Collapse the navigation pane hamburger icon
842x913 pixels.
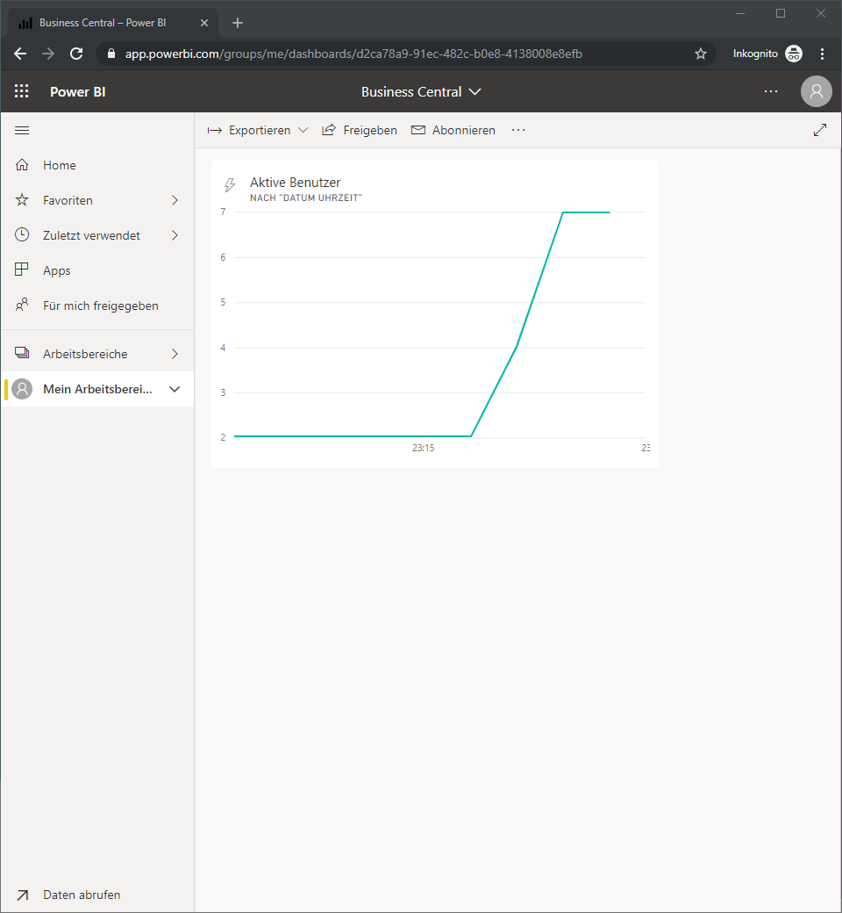22,131
